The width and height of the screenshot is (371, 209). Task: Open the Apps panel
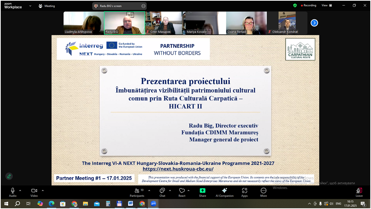[244, 192]
